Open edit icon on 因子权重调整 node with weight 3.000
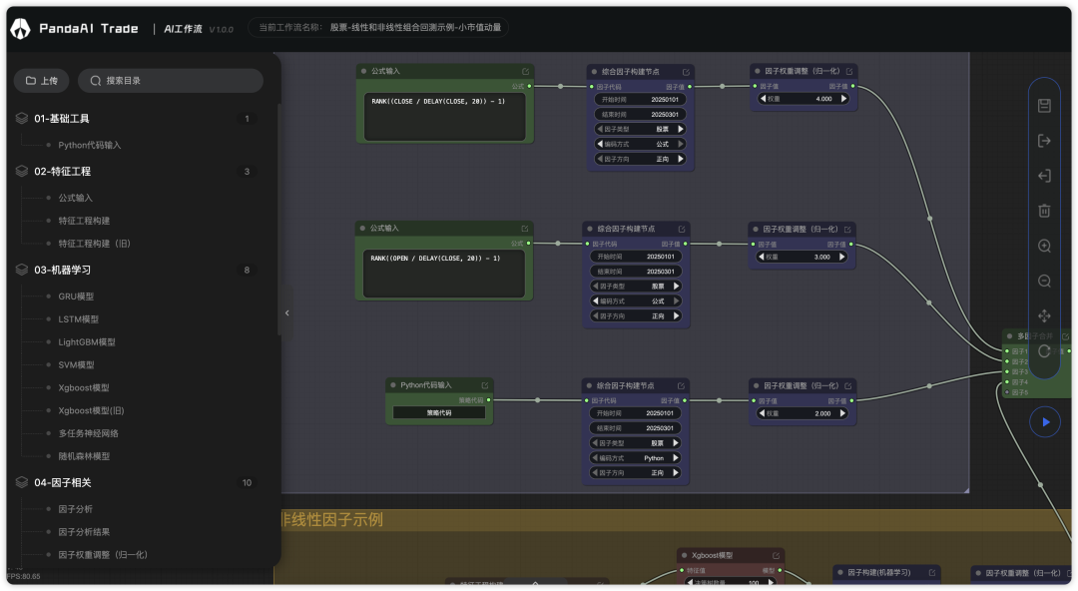The height and width of the screenshot is (591, 1078). [x=847, y=230]
